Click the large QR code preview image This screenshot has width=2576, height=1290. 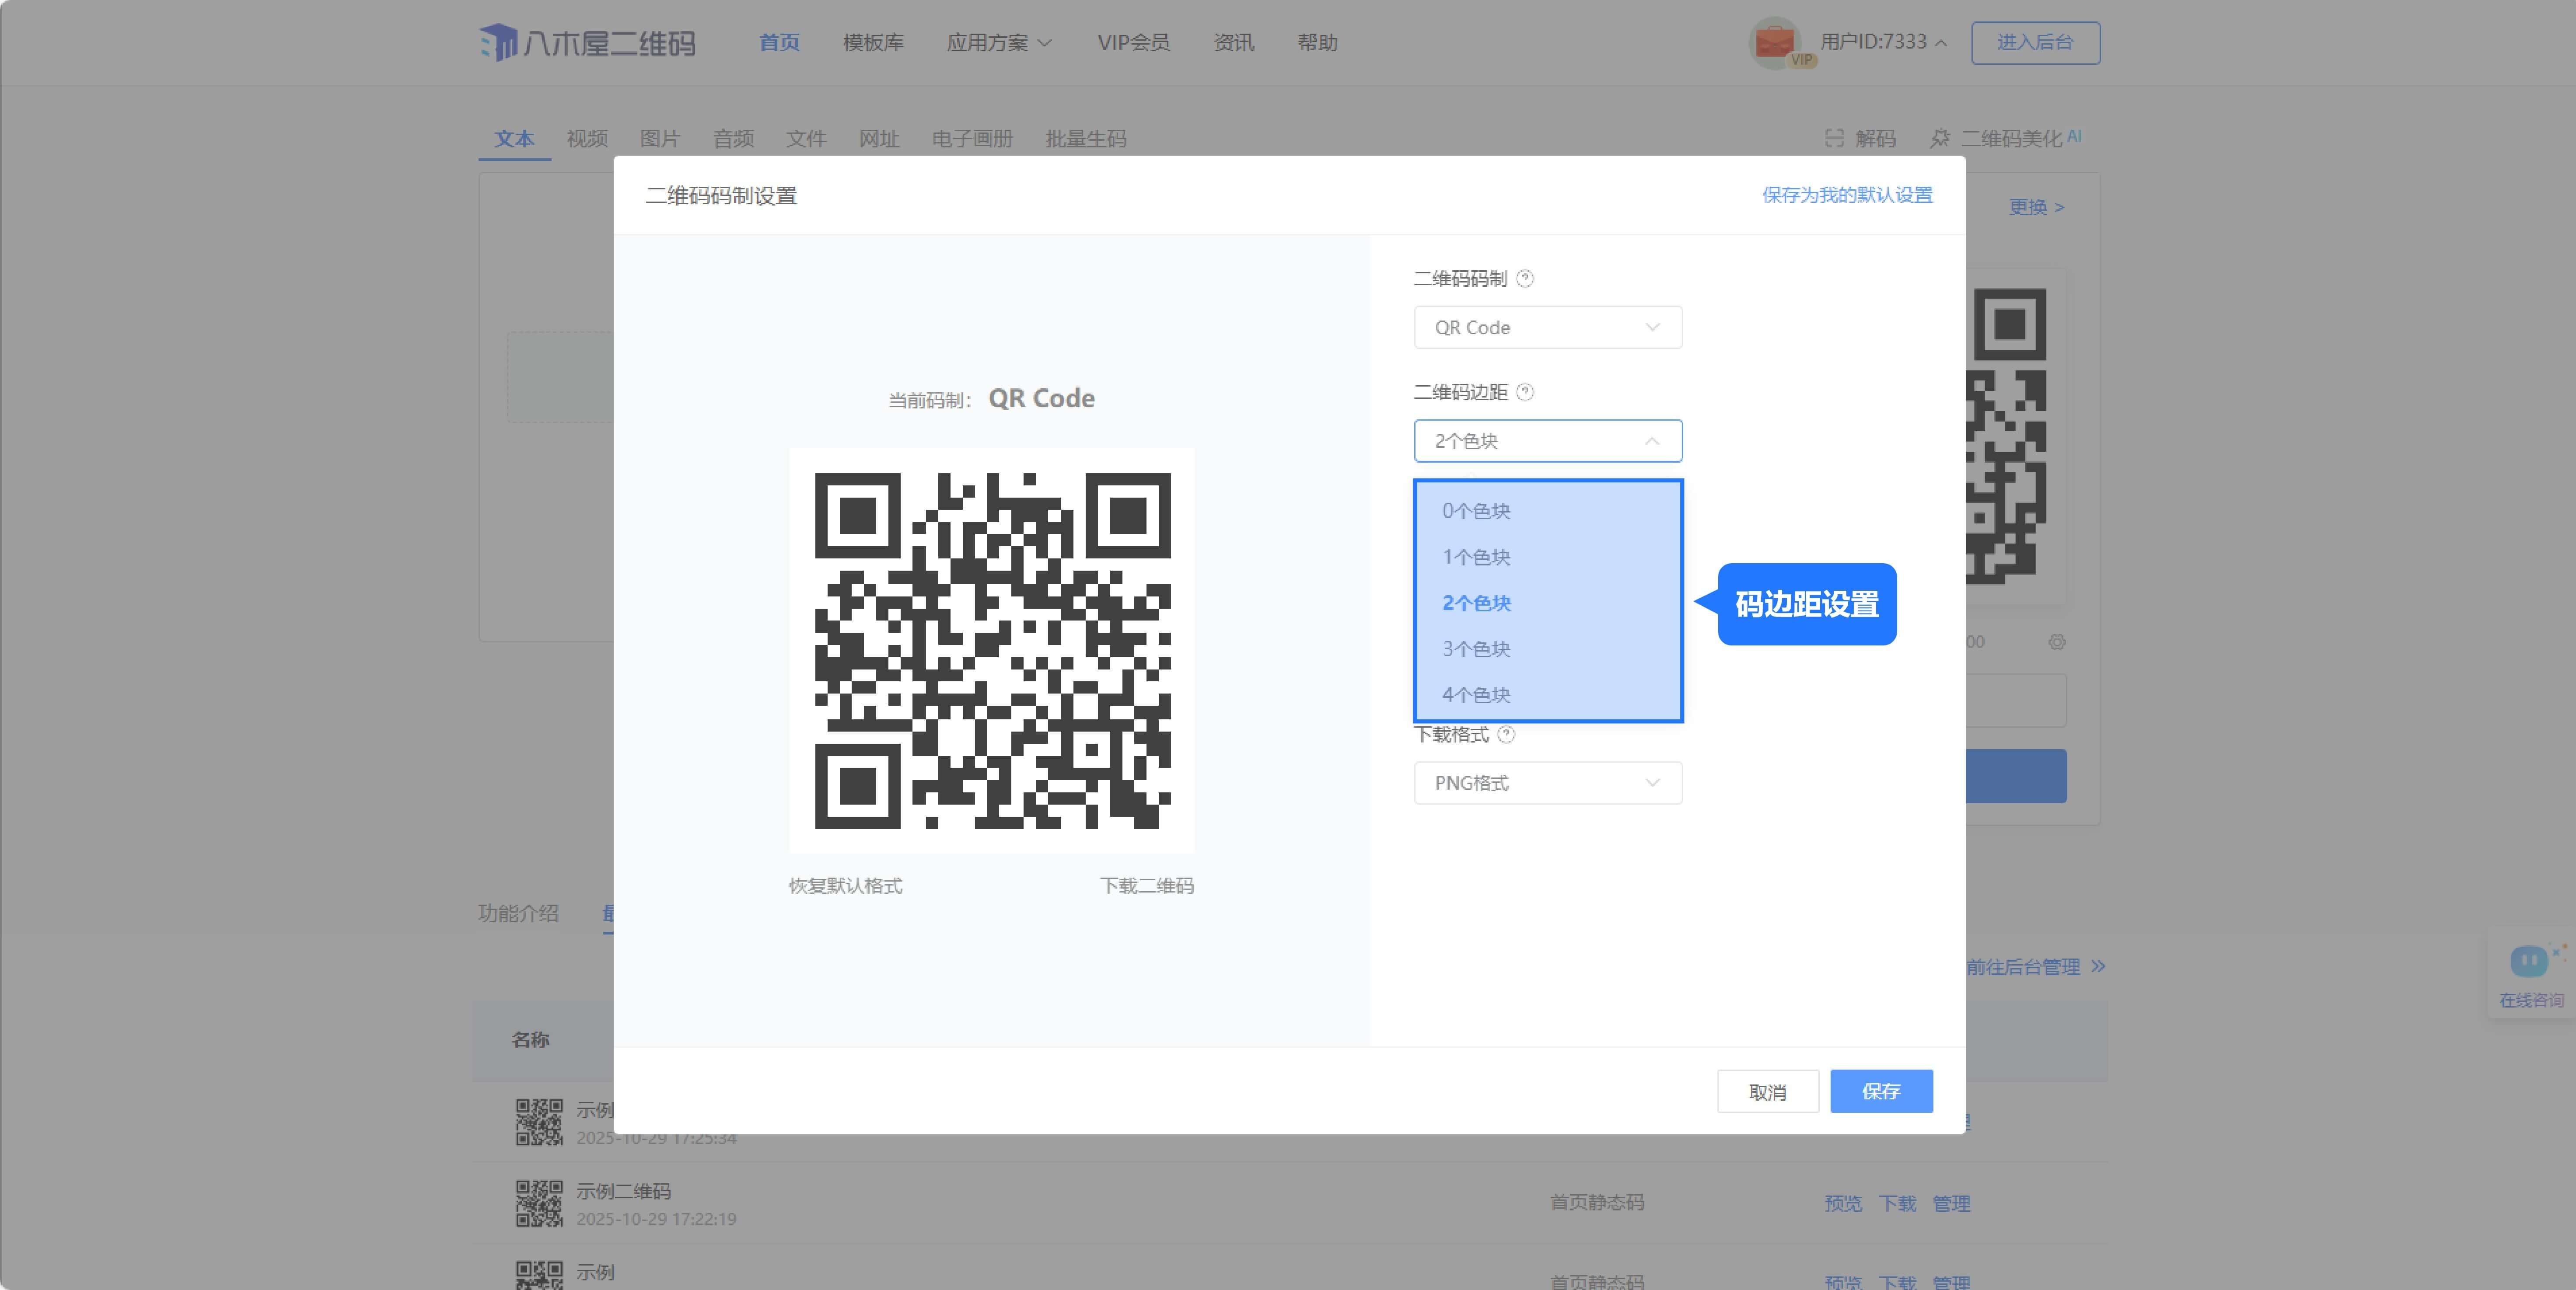992,651
